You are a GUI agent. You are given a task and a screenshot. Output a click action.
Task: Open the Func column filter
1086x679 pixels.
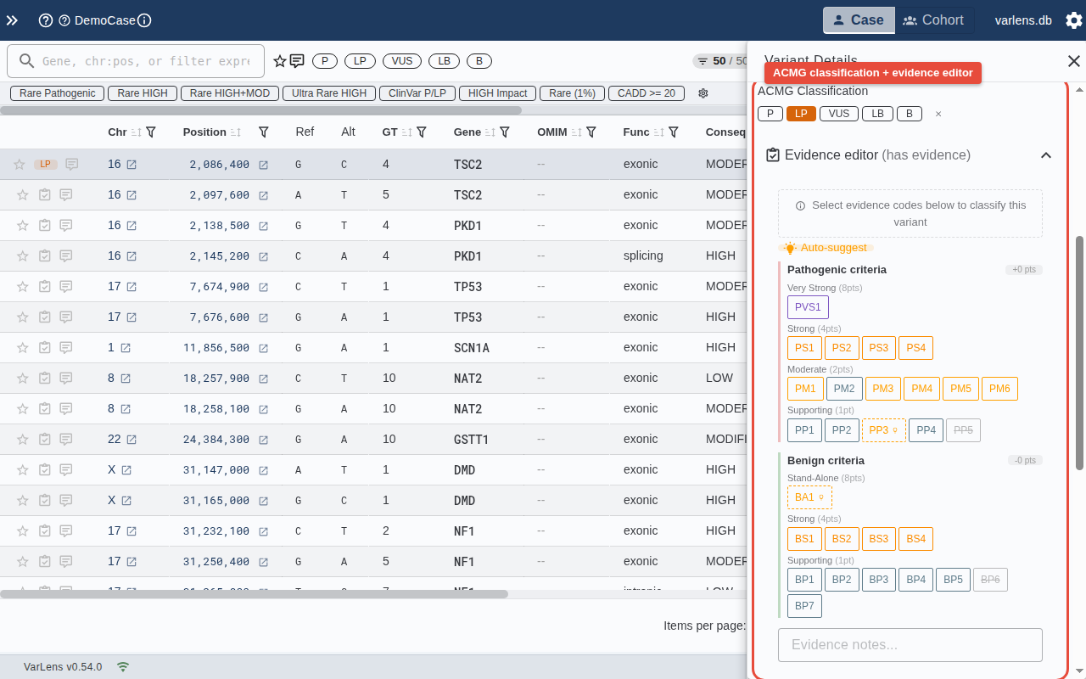click(x=674, y=132)
